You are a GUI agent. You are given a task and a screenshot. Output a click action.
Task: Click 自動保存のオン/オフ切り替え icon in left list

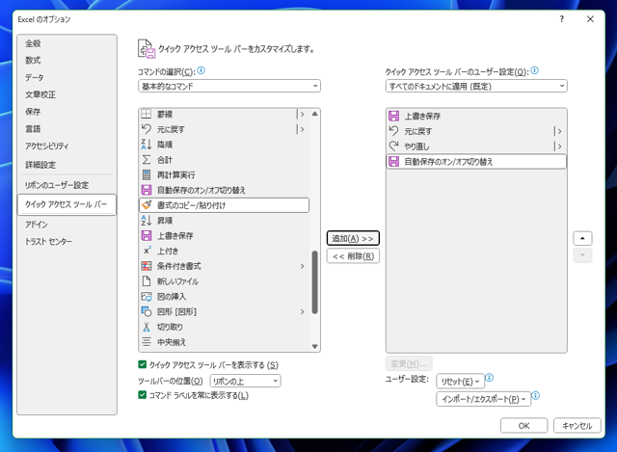147,190
